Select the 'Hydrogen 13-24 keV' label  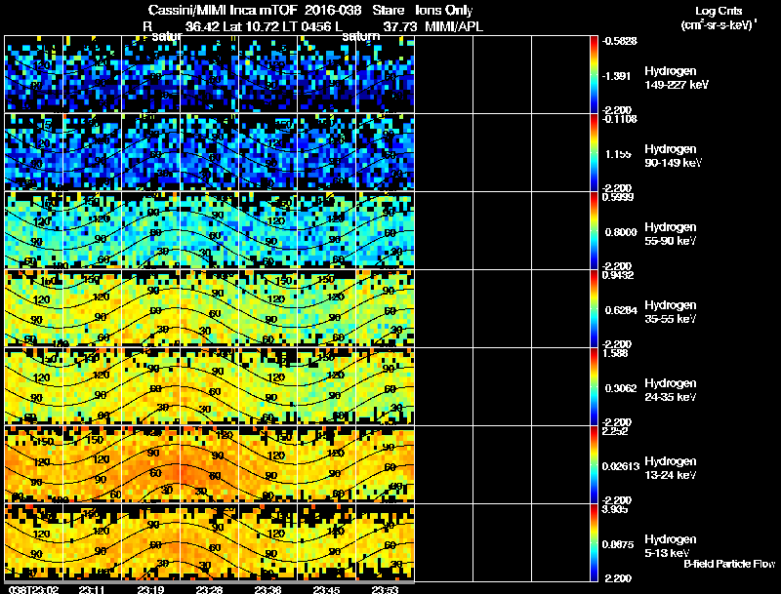(x=671, y=468)
